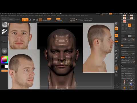Adjust the Draw Size slider
Screen dimensions: 137x103
point(76,20)
